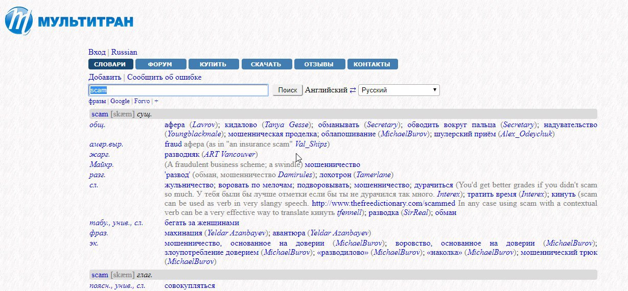Open translation кидалово
The width and height of the screenshot is (628, 291).
tap(241, 125)
